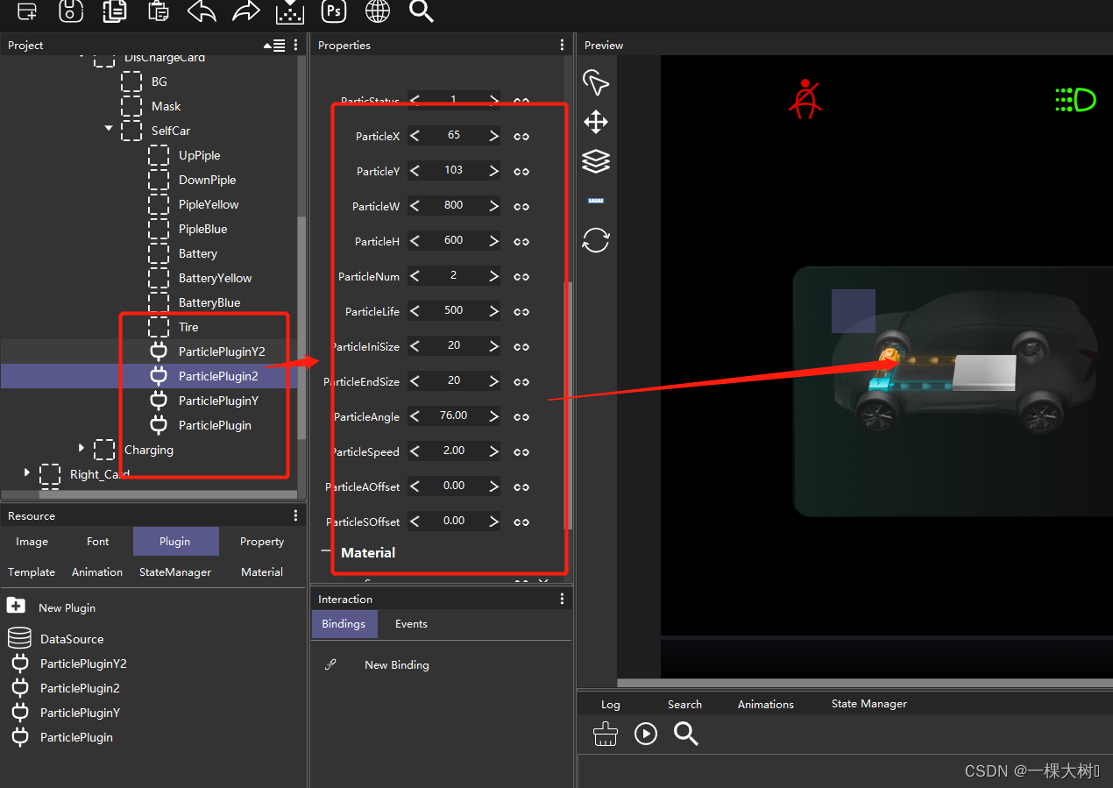This screenshot has height=788, width=1113.
Task: Click the Save icon in the toolbar
Action: point(70,12)
